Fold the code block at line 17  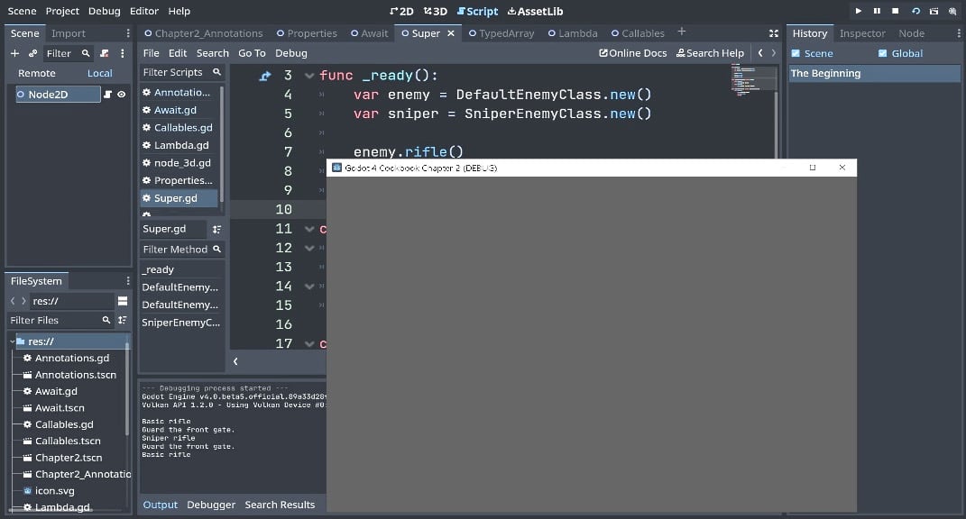[309, 343]
